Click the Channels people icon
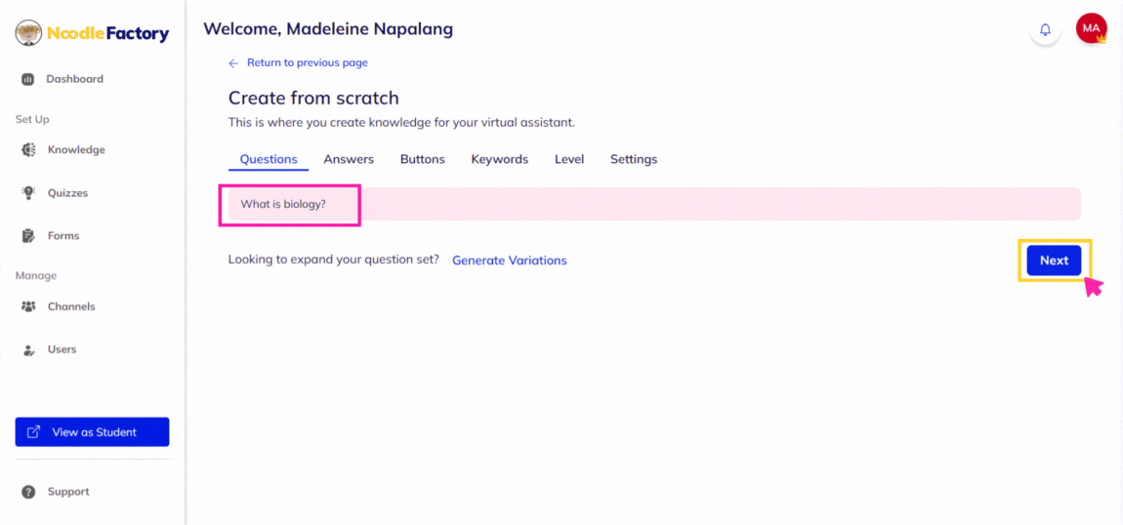 pos(28,306)
